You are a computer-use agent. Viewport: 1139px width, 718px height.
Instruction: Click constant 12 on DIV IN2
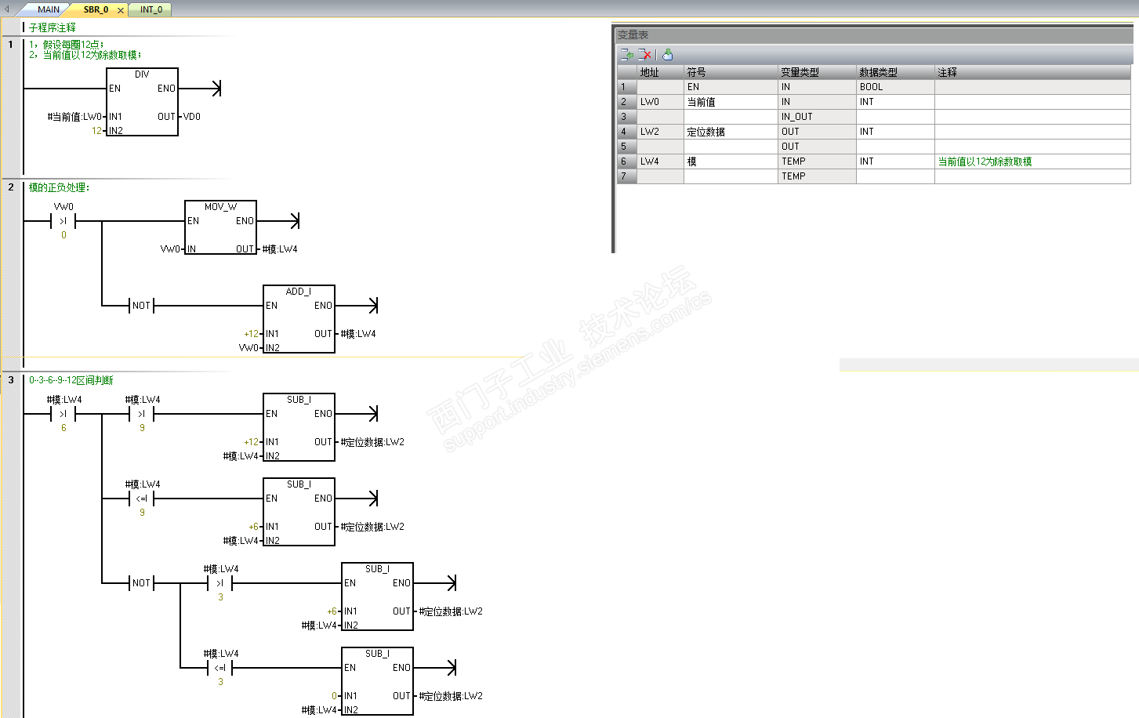pos(96,131)
